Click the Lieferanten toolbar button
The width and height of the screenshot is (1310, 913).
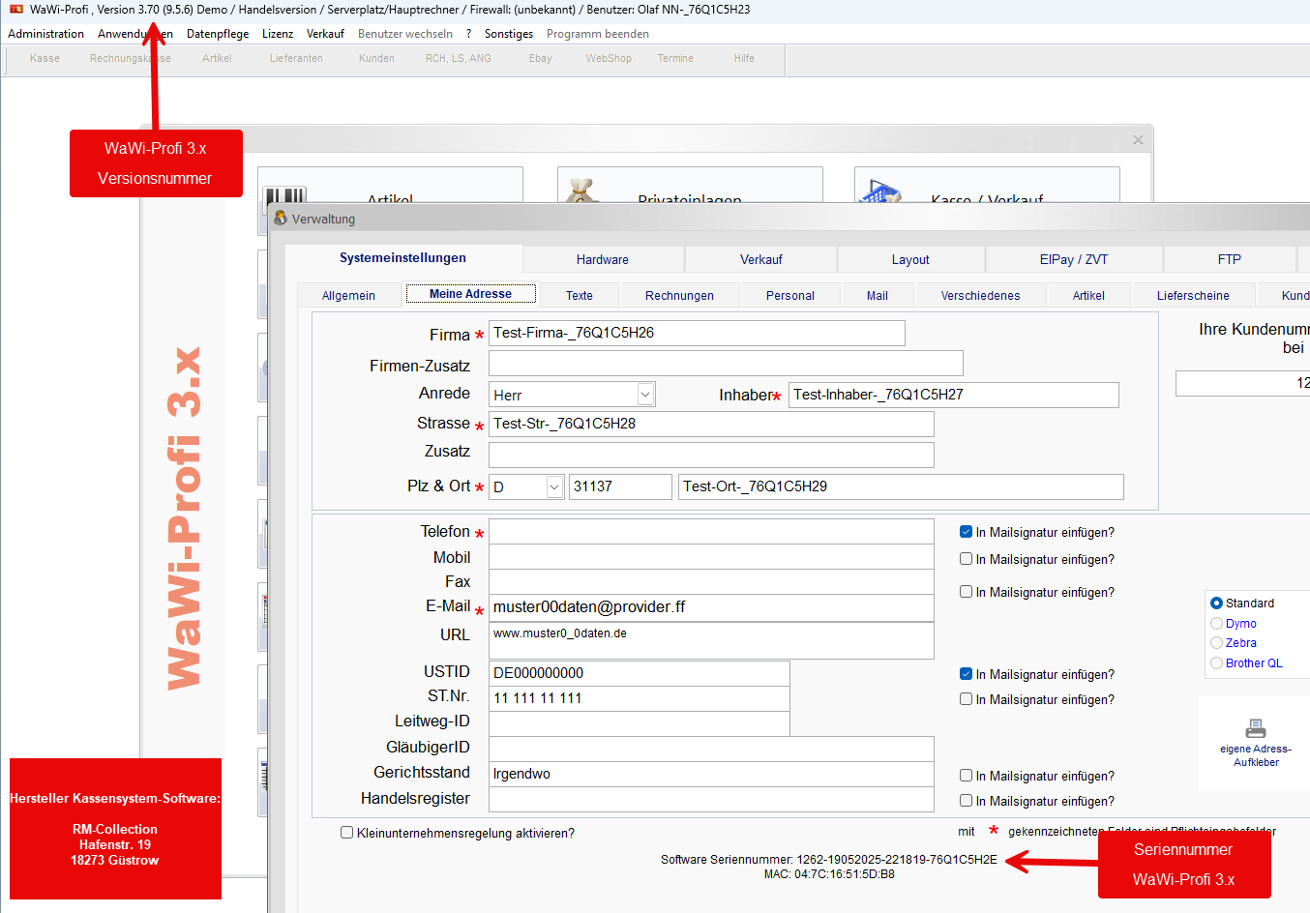coord(296,59)
